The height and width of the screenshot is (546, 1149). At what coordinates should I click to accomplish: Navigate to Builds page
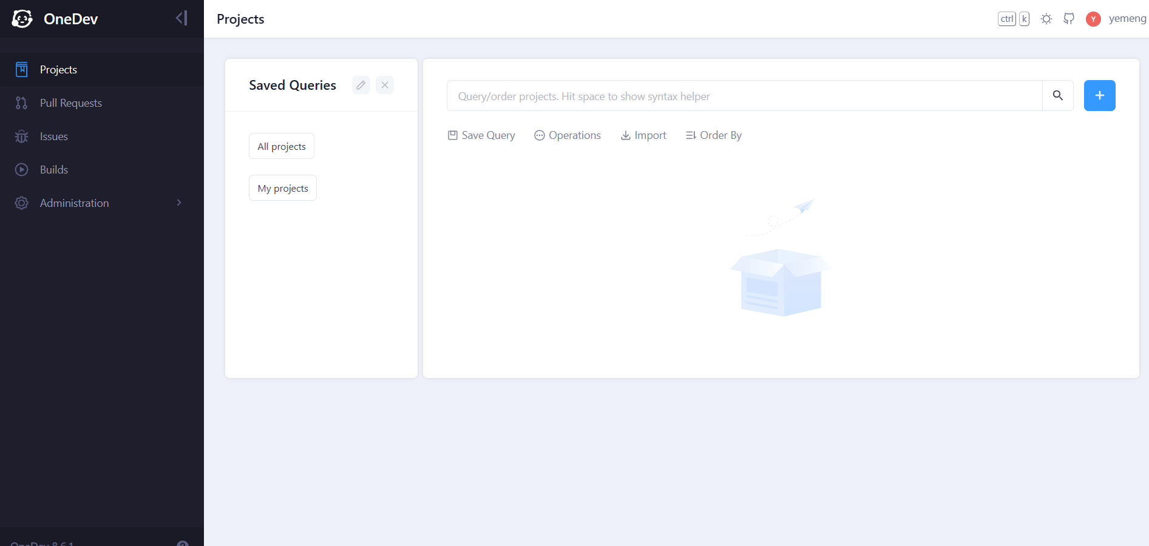[x=53, y=170]
